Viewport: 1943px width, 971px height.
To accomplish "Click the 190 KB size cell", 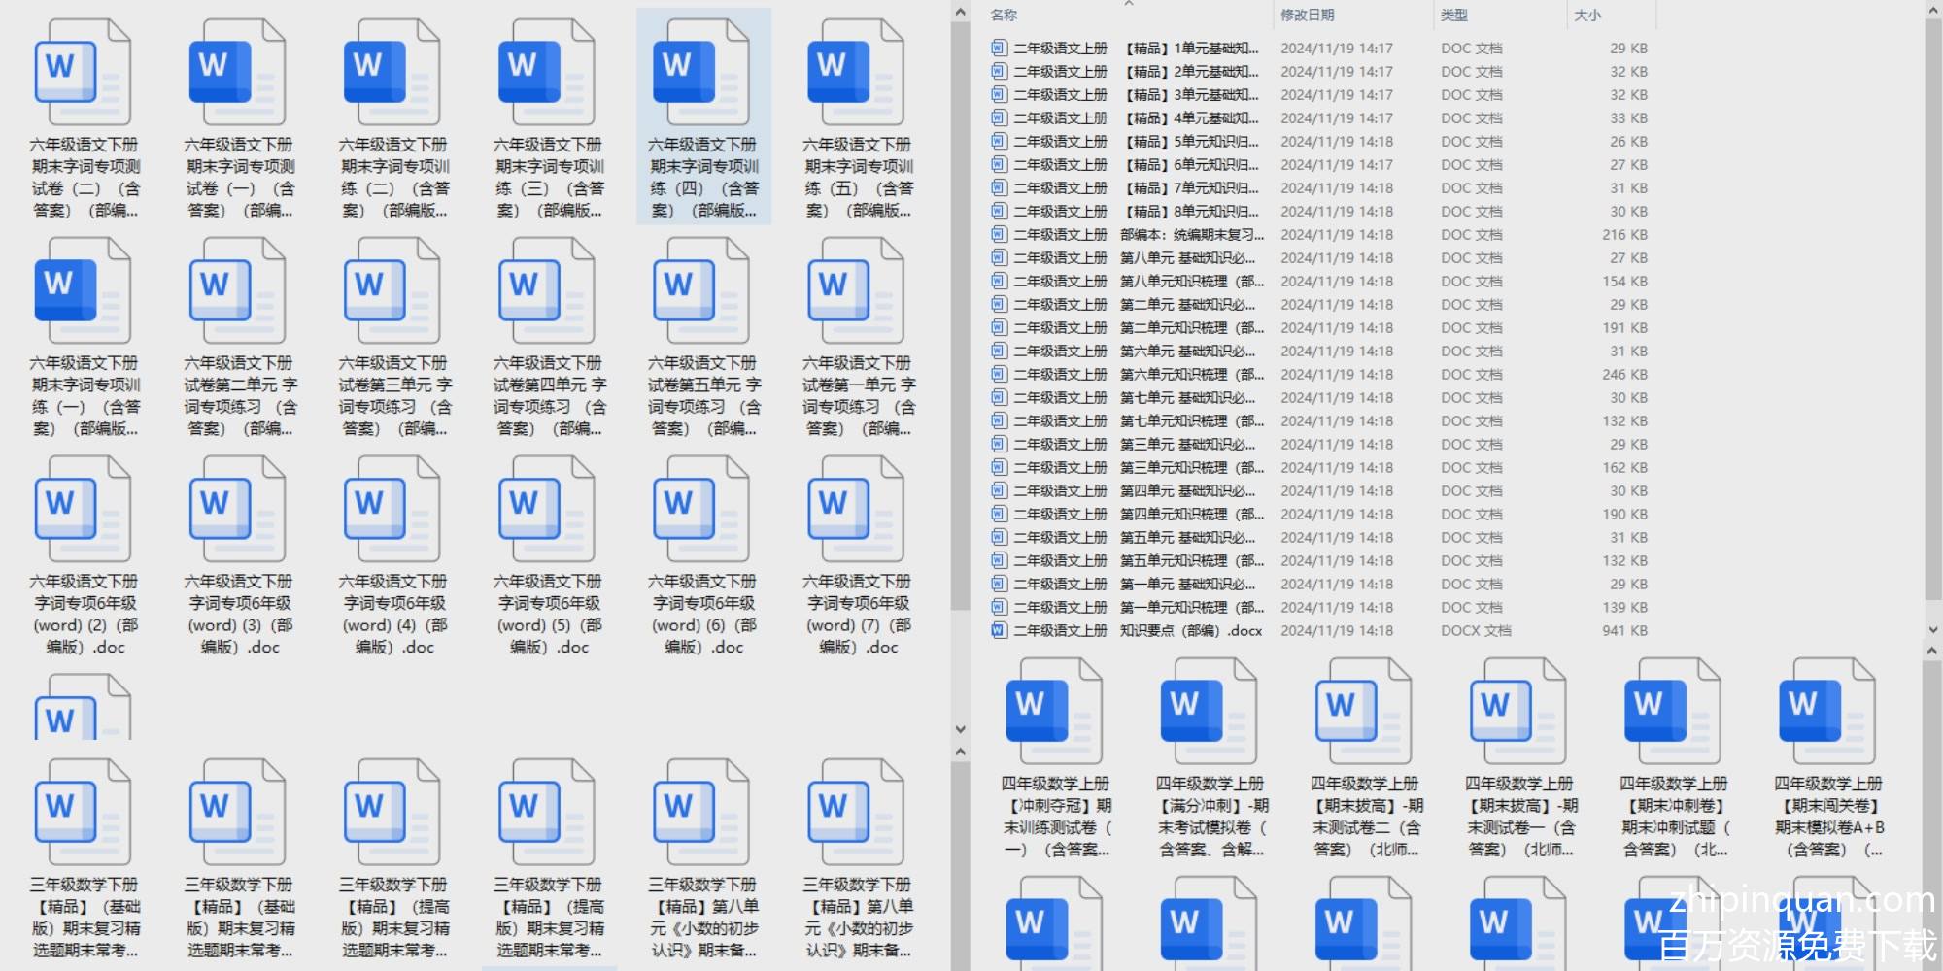I will [x=1624, y=514].
